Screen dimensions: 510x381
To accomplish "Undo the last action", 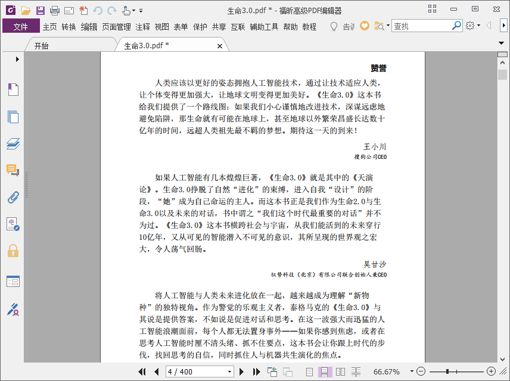I will pyautogui.click(x=98, y=11).
